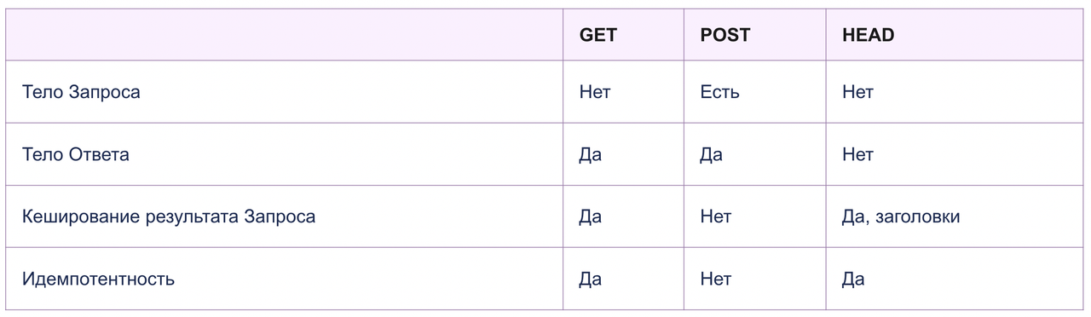The image size is (1091, 317).
Task: Click the empty top-left header cell
Action: pos(284,35)
